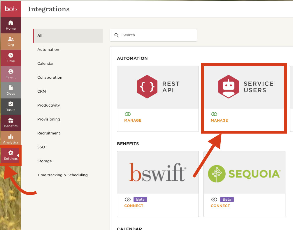Open the Time section
The height and width of the screenshot is (230, 293).
(x=11, y=58)
